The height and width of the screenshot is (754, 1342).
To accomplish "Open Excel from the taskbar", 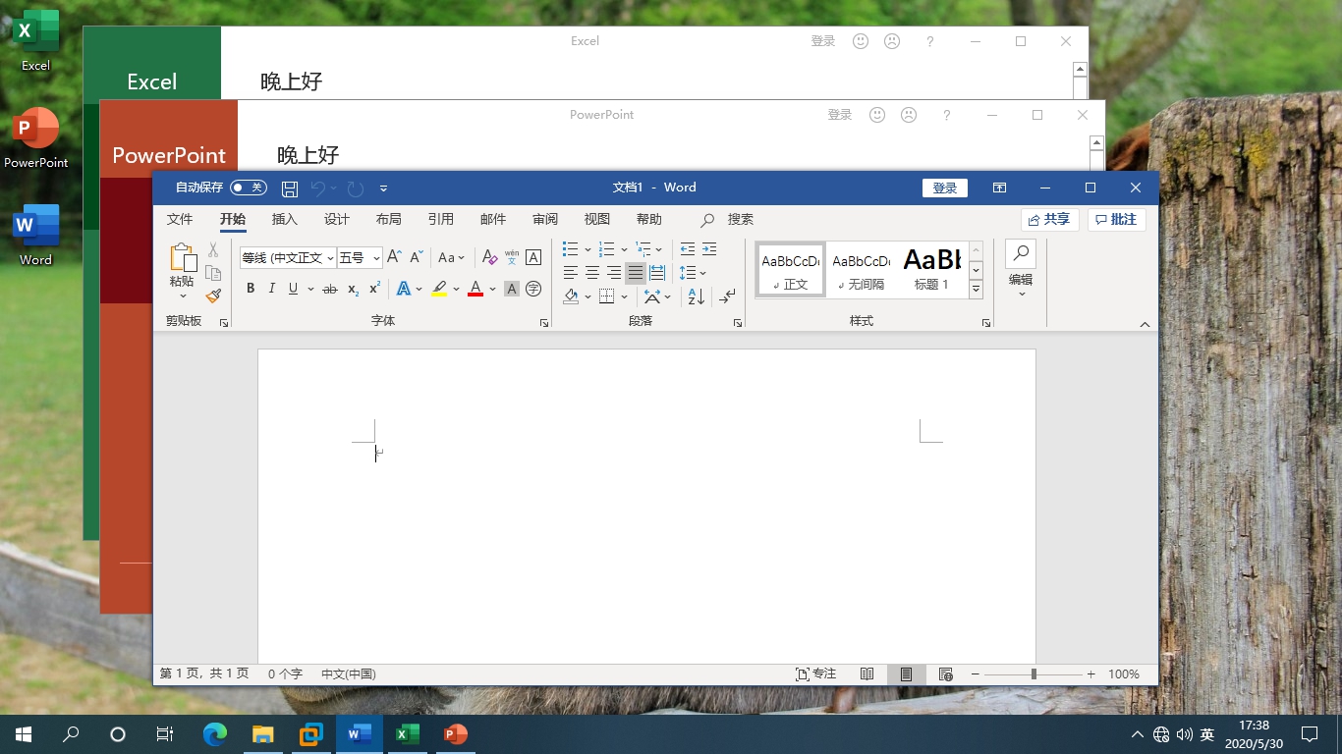I will 407,733.
